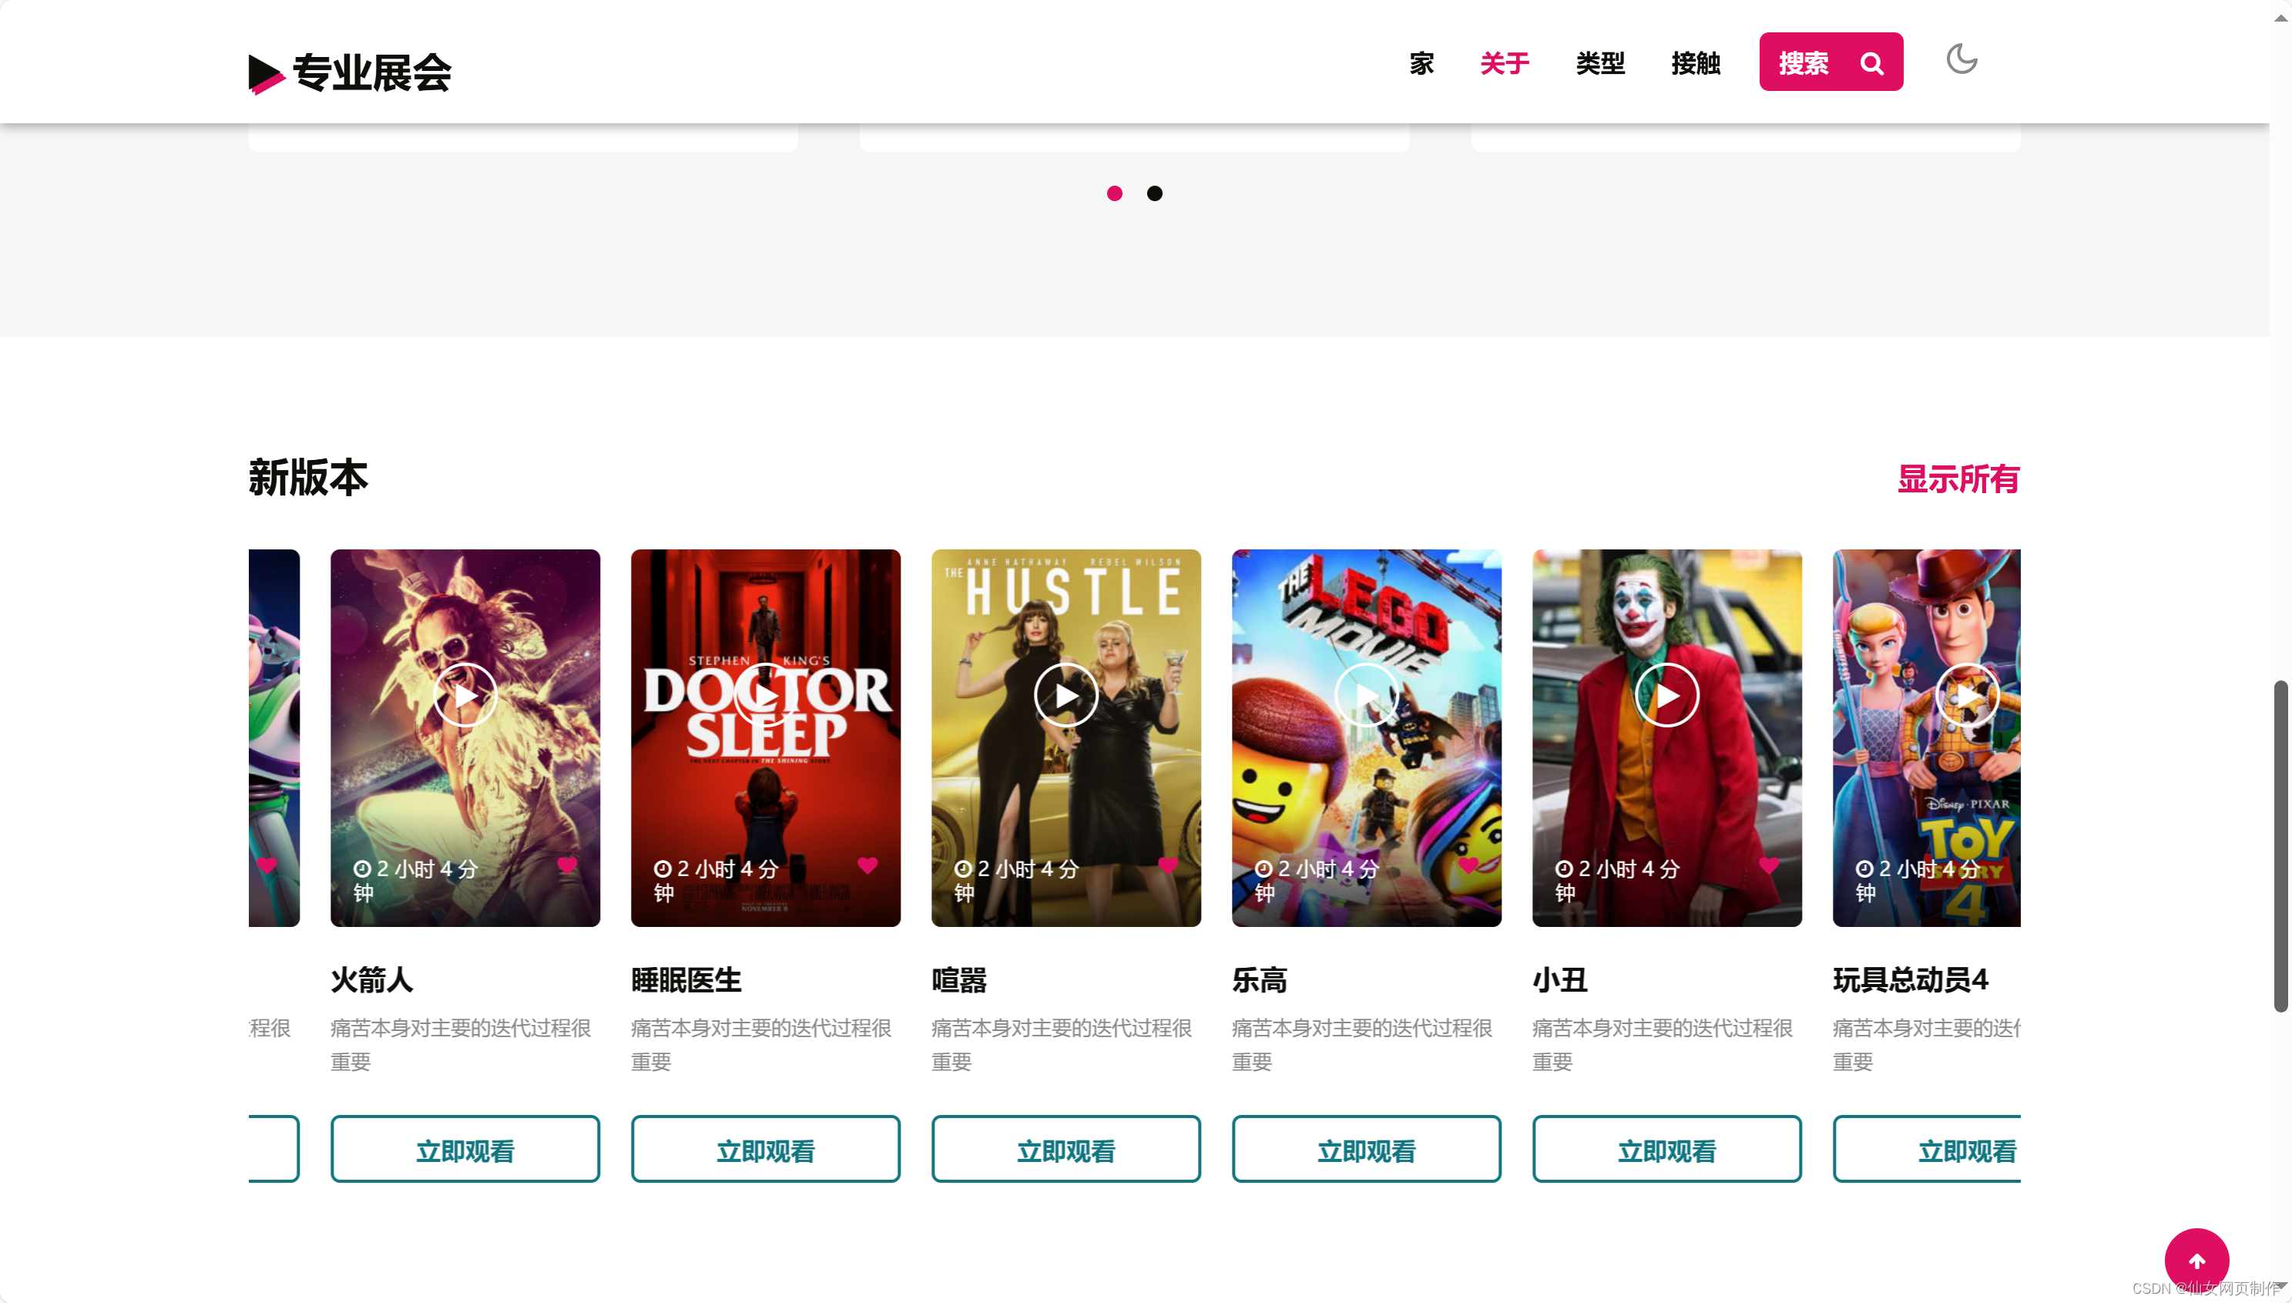Screen dimensions: 2292x1303
Task: Toggle the favorite heart on 火箭人
Action: (568, 865)
